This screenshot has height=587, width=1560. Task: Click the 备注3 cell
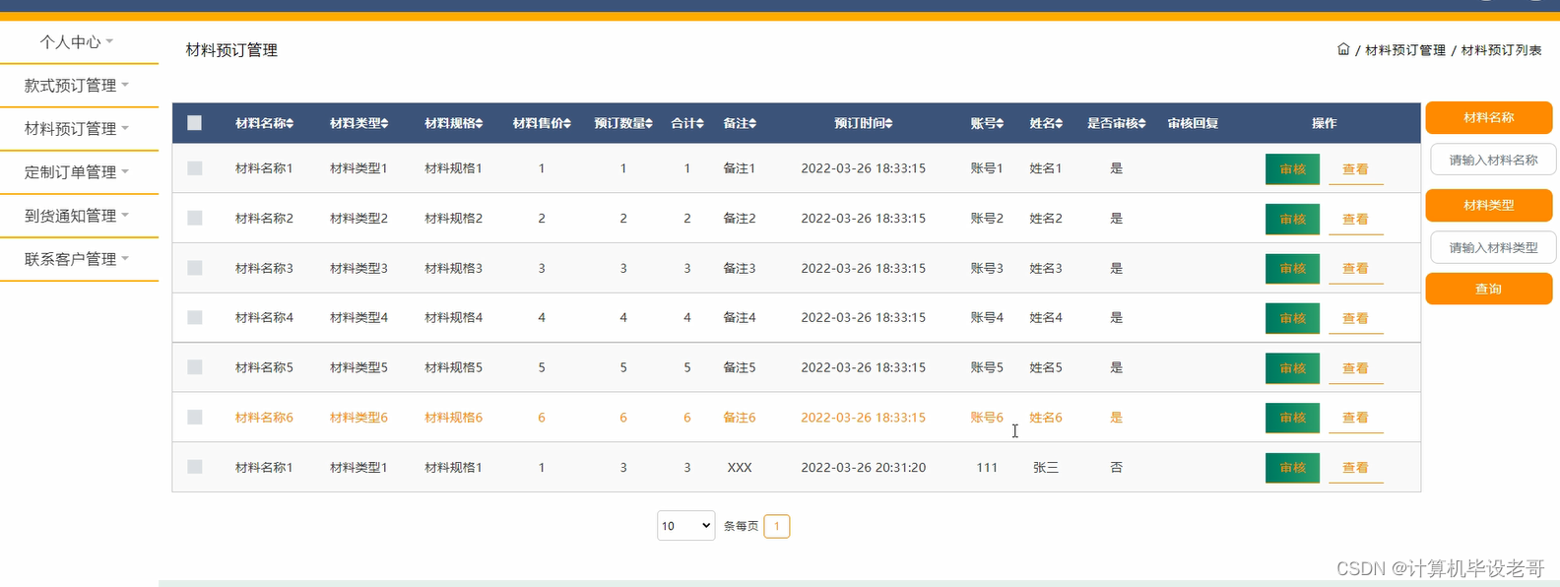click(740, 268)
